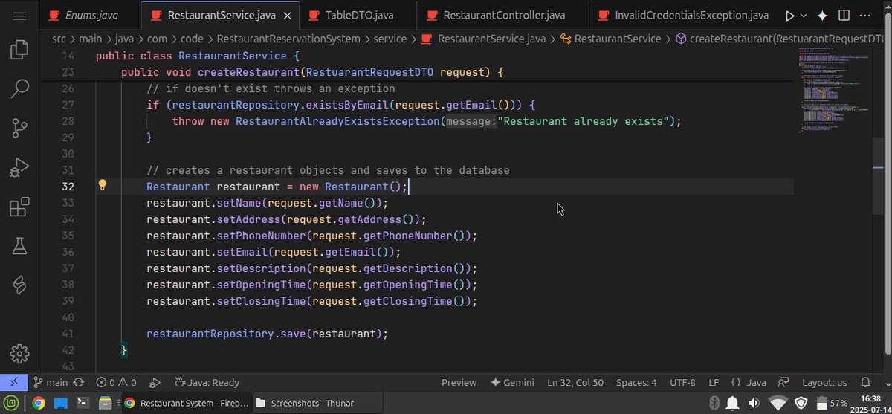892x414 pixels.
Task: Switch to the TableDTO.java tab
Action: (x=359, y=15)
